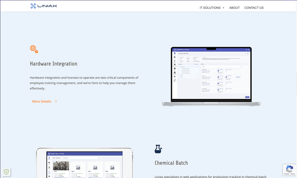Screen dimensions: 297x178
Task: Click the home icon in the laptop mockup sidebar
Action: tap(174, 53)
